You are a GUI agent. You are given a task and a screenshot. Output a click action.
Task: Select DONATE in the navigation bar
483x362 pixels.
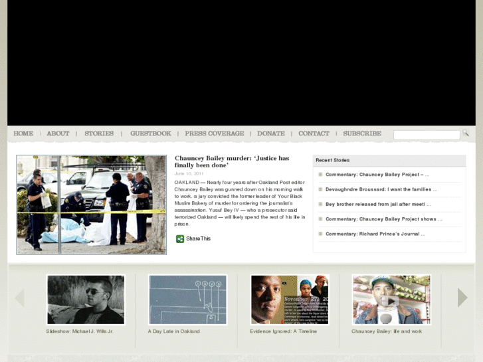(x=271, y=134)
